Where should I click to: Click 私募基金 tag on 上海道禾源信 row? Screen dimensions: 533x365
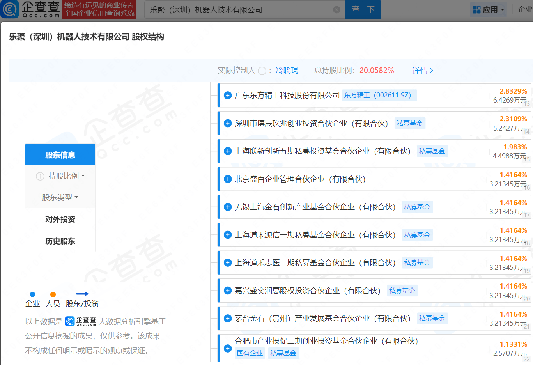pyautogui.click(x=417, y=235)
